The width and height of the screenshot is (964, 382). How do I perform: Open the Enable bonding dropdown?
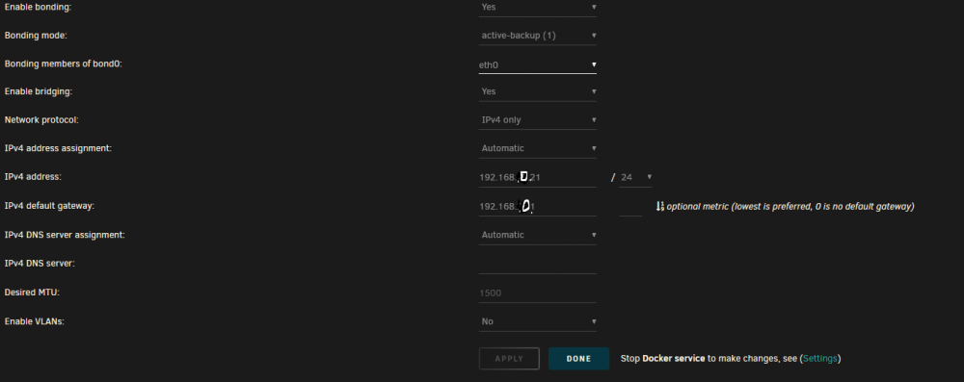tap(537, 8)
